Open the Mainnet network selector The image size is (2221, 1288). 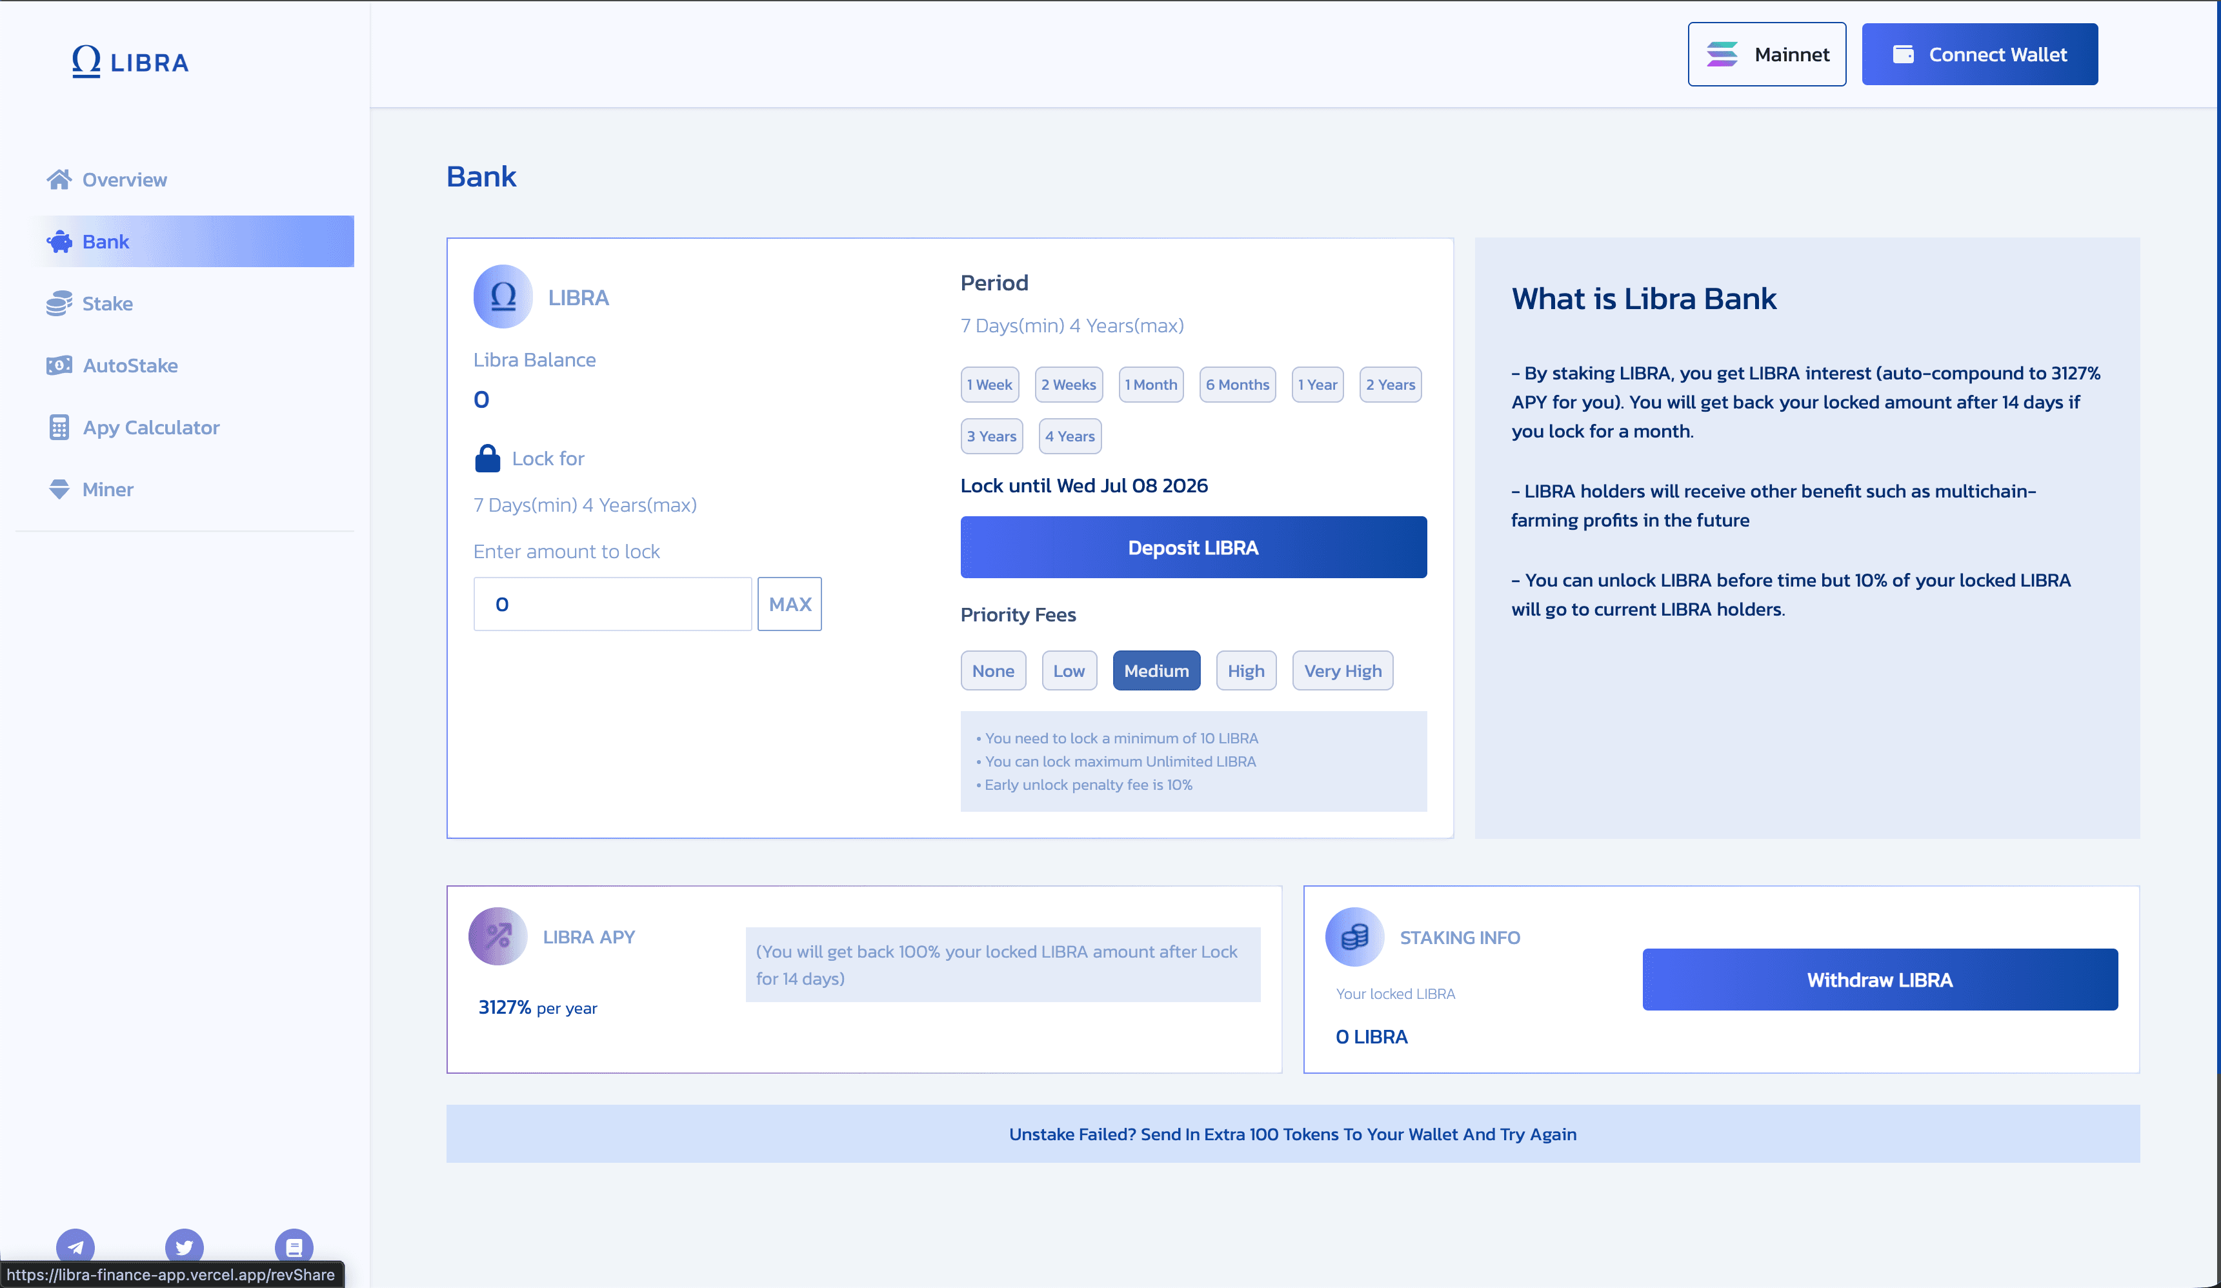[x=1767, y=55]
